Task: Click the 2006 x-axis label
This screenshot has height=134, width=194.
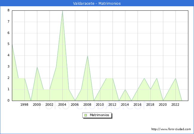Action: (x=75, y=105)
